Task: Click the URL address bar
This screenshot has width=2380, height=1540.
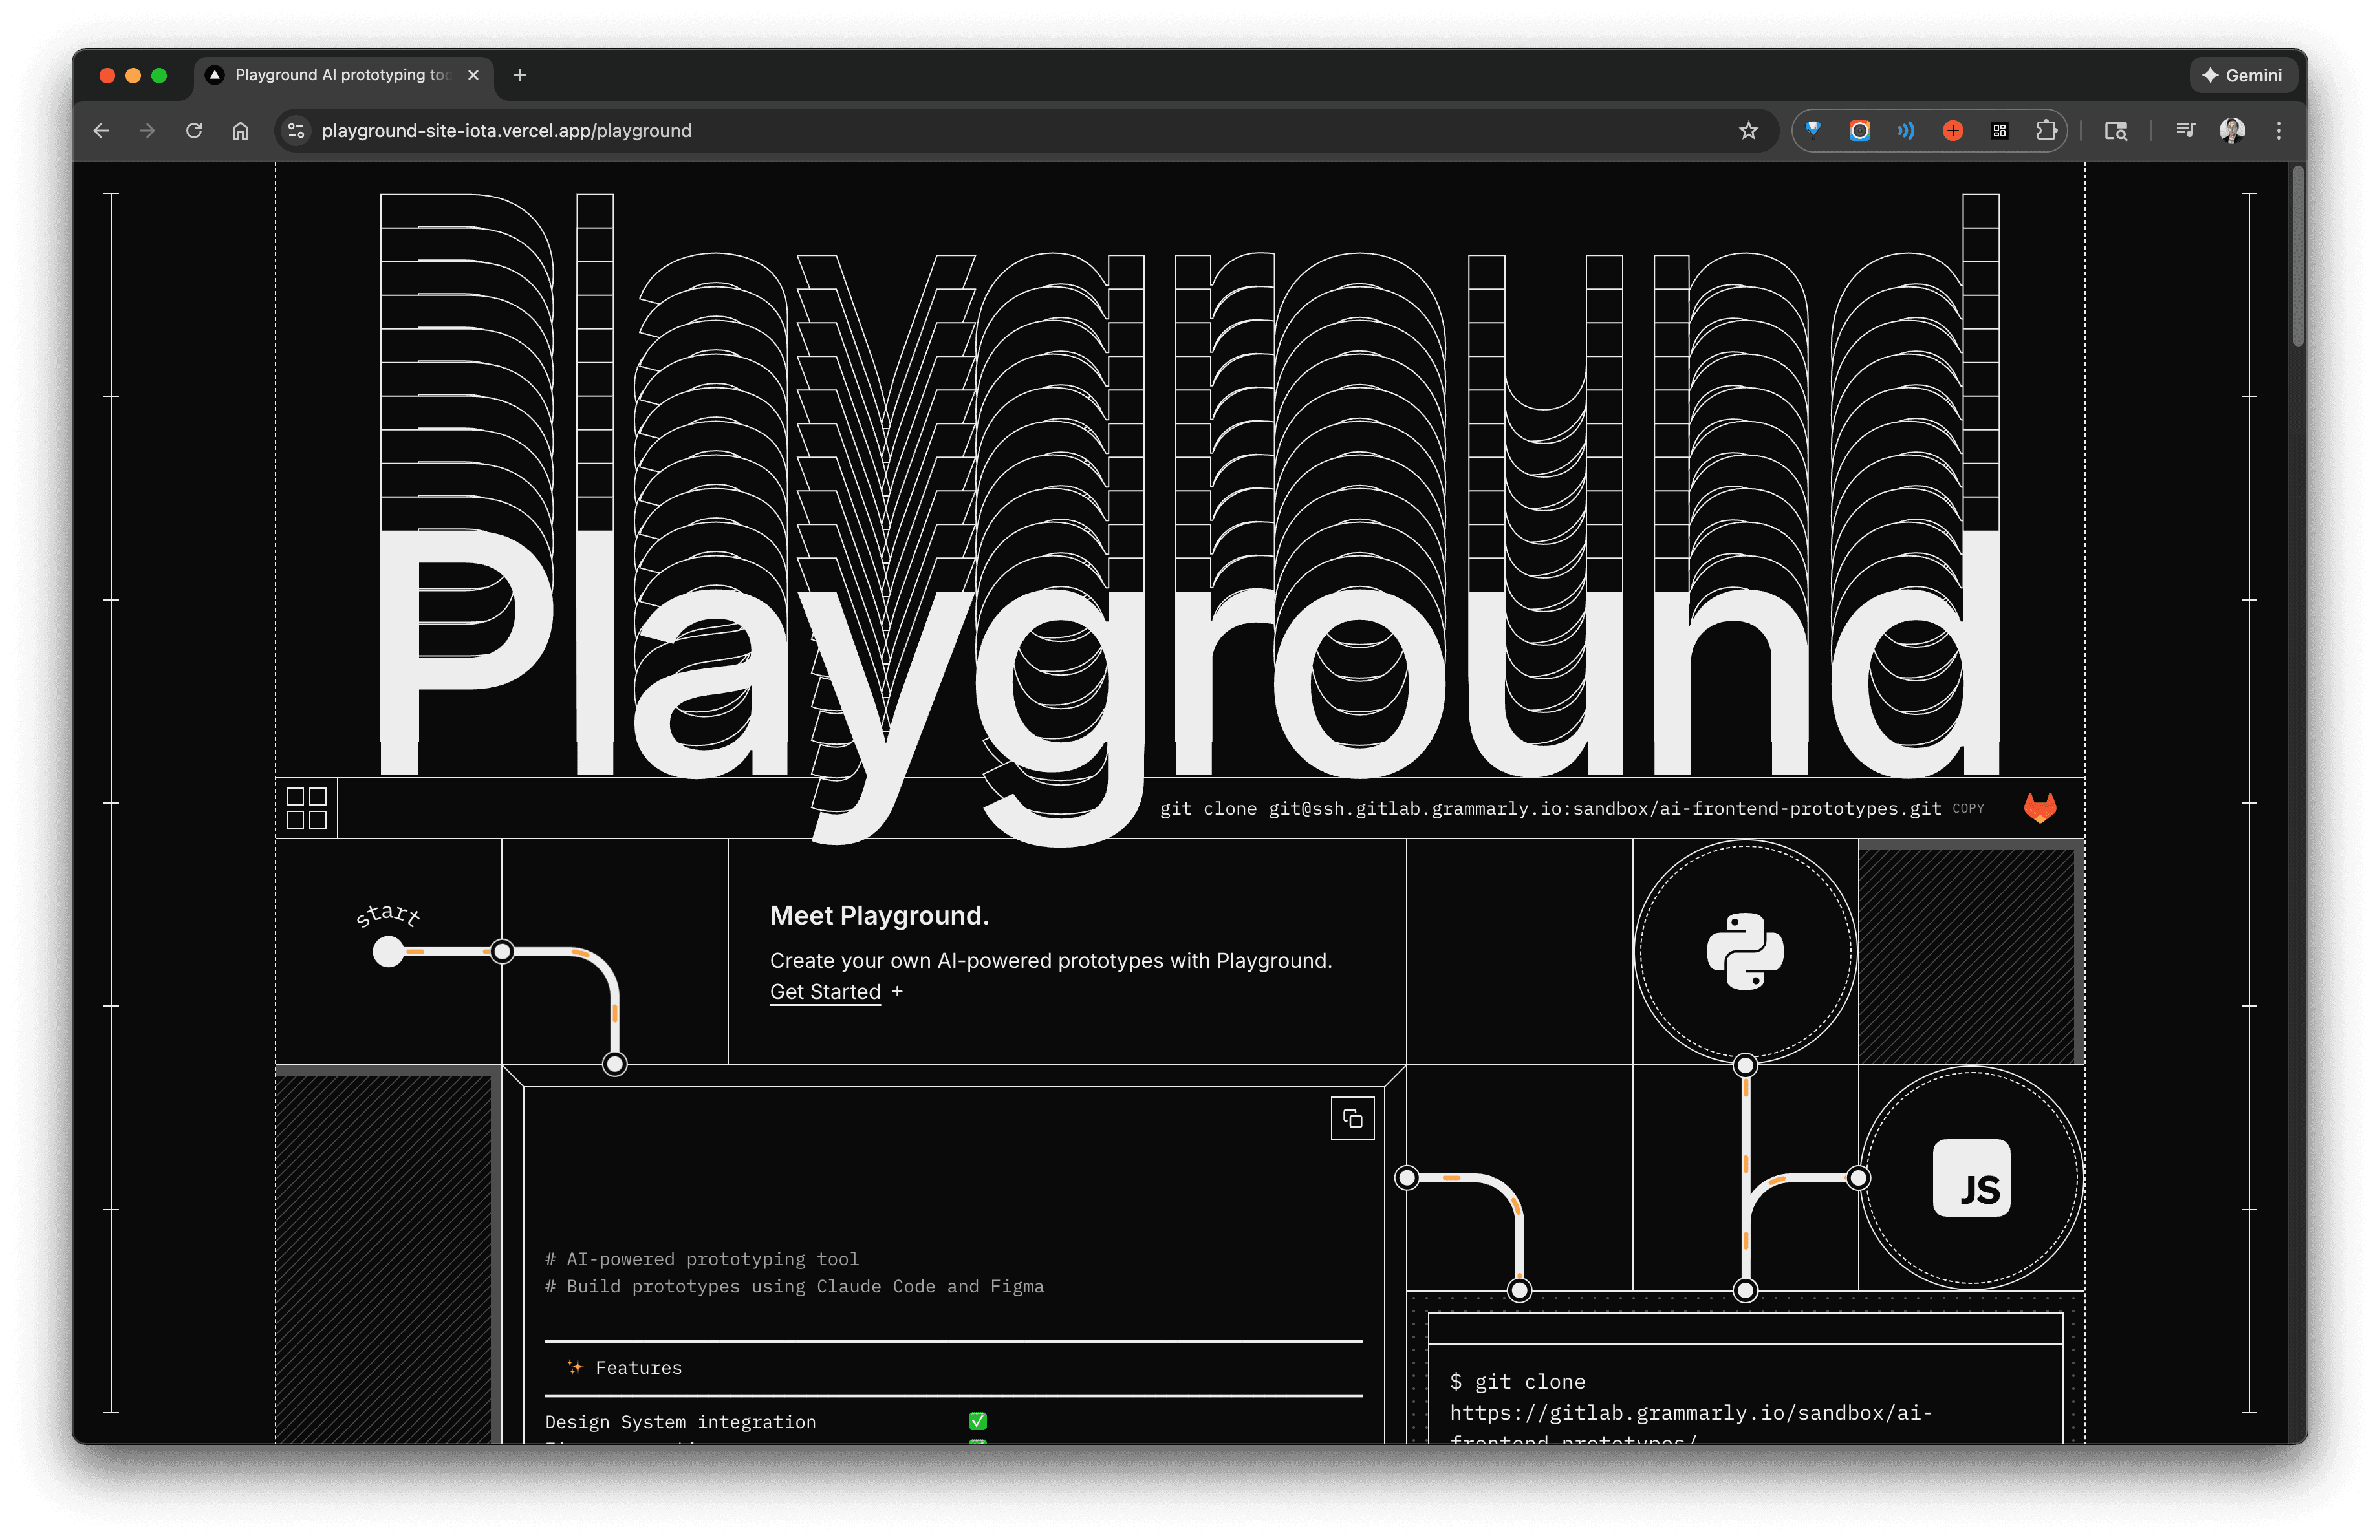Action: [1000, 131]
